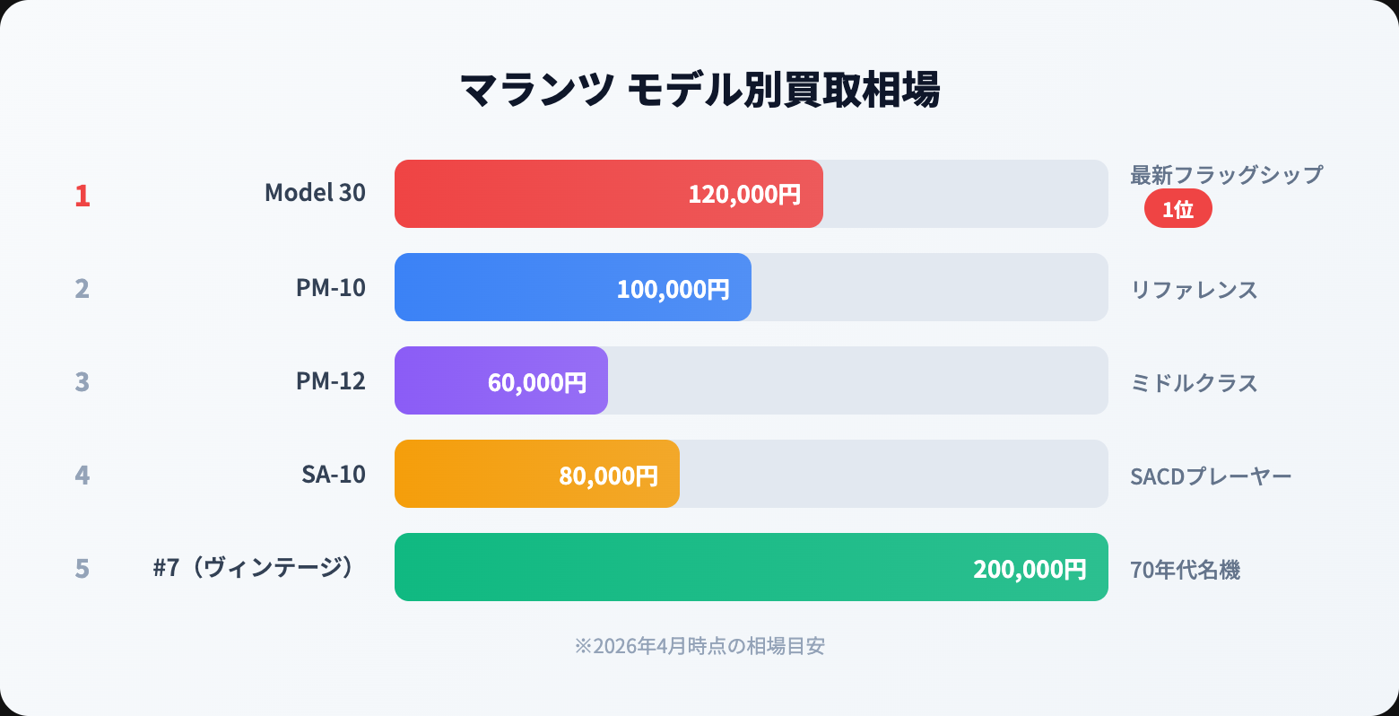Click the red Model 30 price bar
The image size is (1399, 716).
coord(608,194)
